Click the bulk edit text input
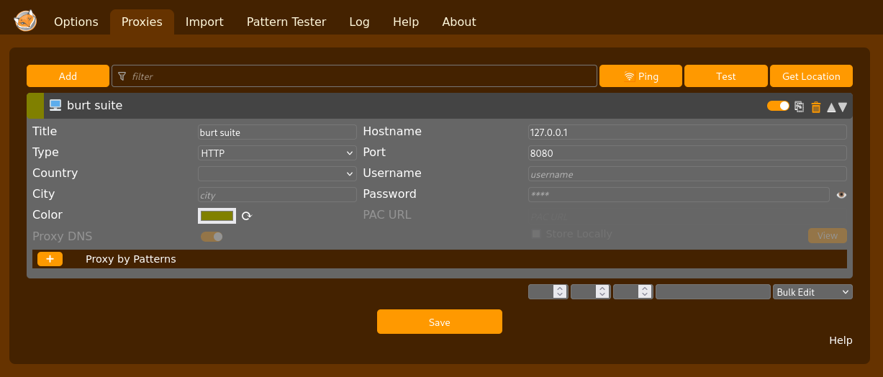 [713, 292]
